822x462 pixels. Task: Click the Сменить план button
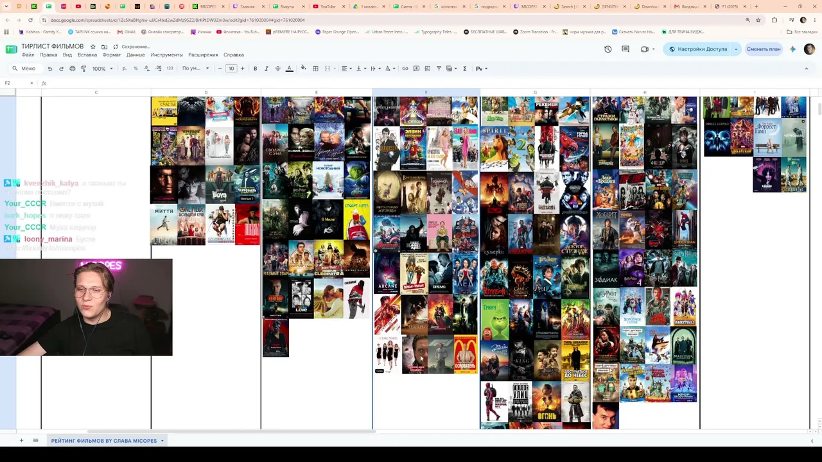(x=764, y=49)
